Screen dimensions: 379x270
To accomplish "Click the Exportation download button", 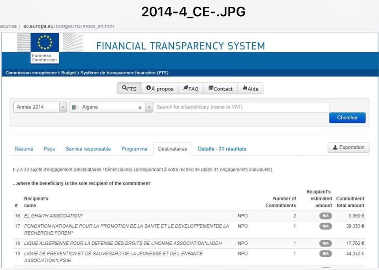I will [x=348, y=148].
